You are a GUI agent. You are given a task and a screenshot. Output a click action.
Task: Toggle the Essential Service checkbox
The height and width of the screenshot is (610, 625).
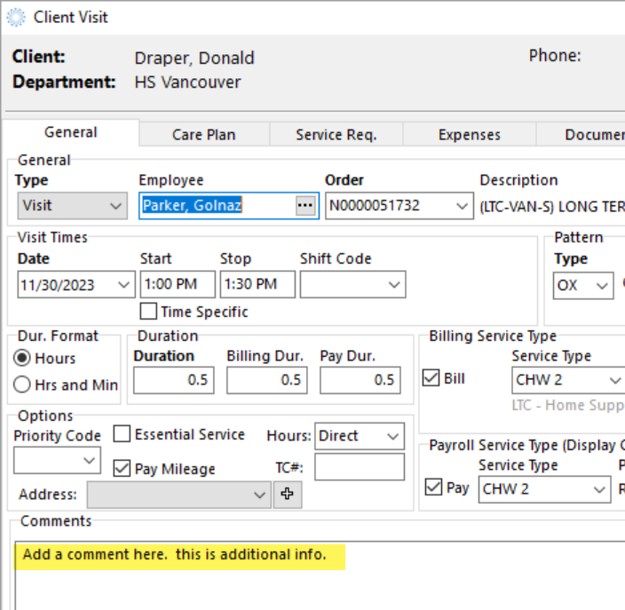pos(122,434)
